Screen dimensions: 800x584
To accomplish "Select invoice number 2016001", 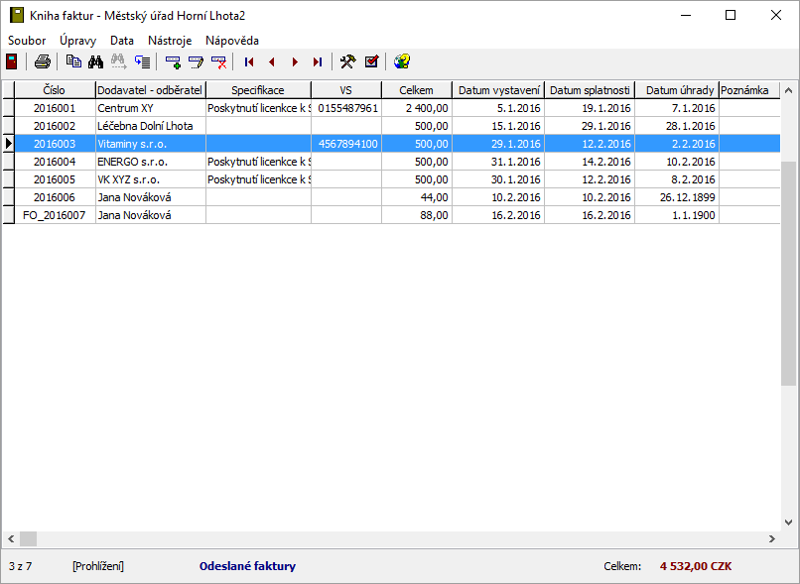I will tap(55, 108).
